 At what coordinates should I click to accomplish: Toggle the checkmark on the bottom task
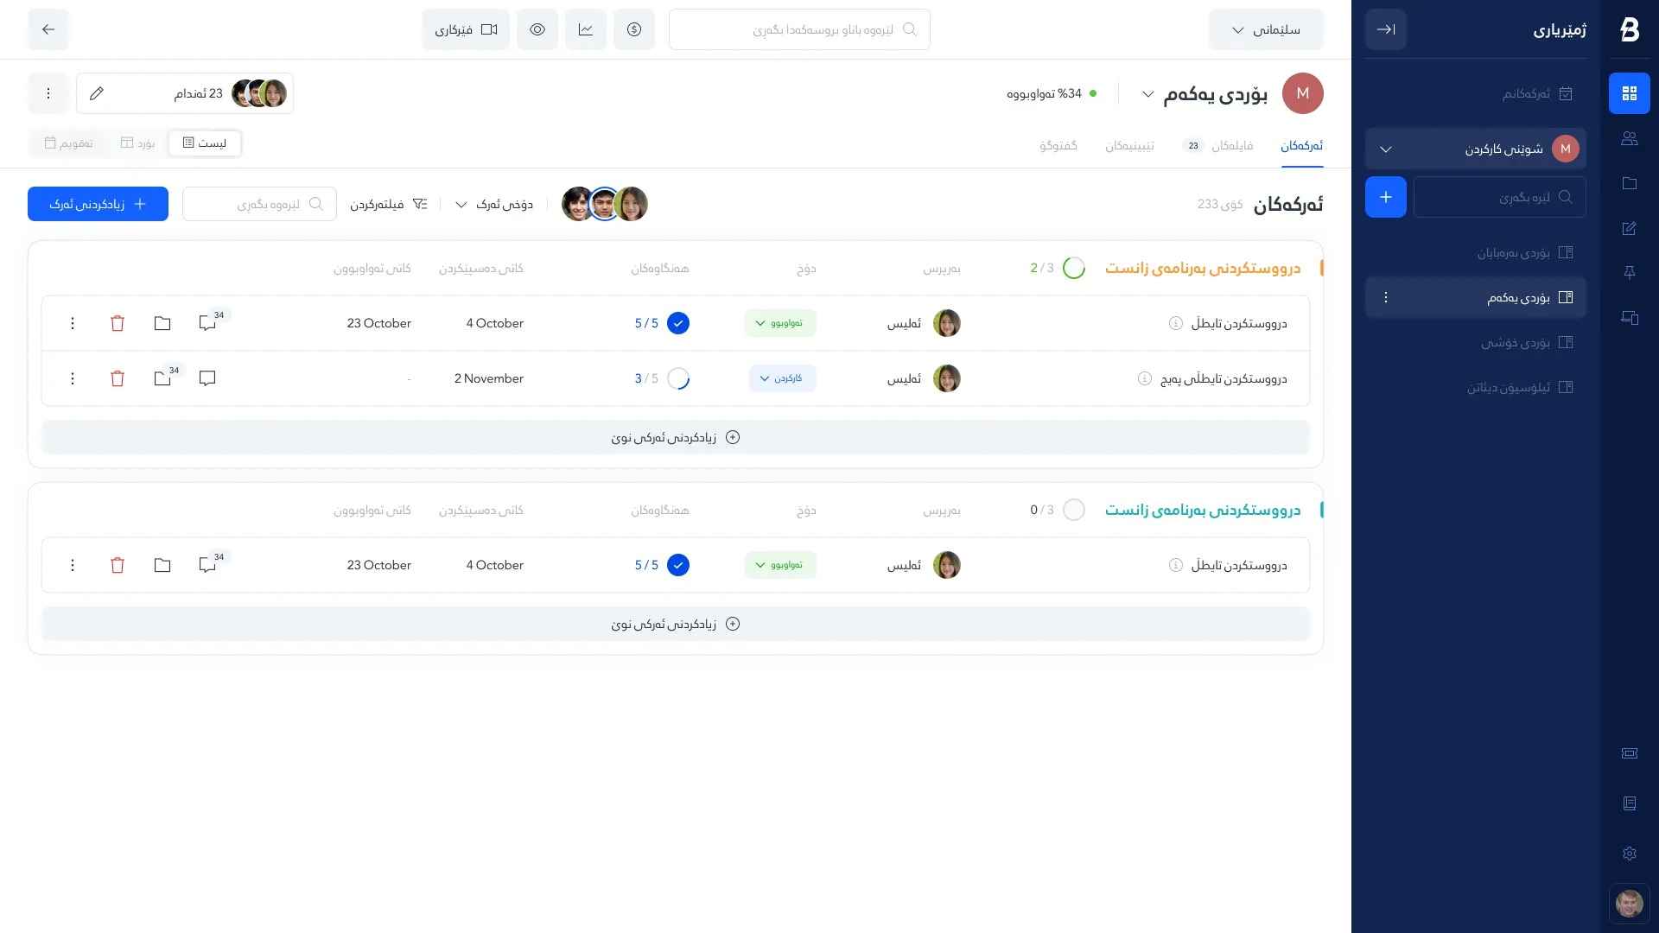[x=679, y=565]
